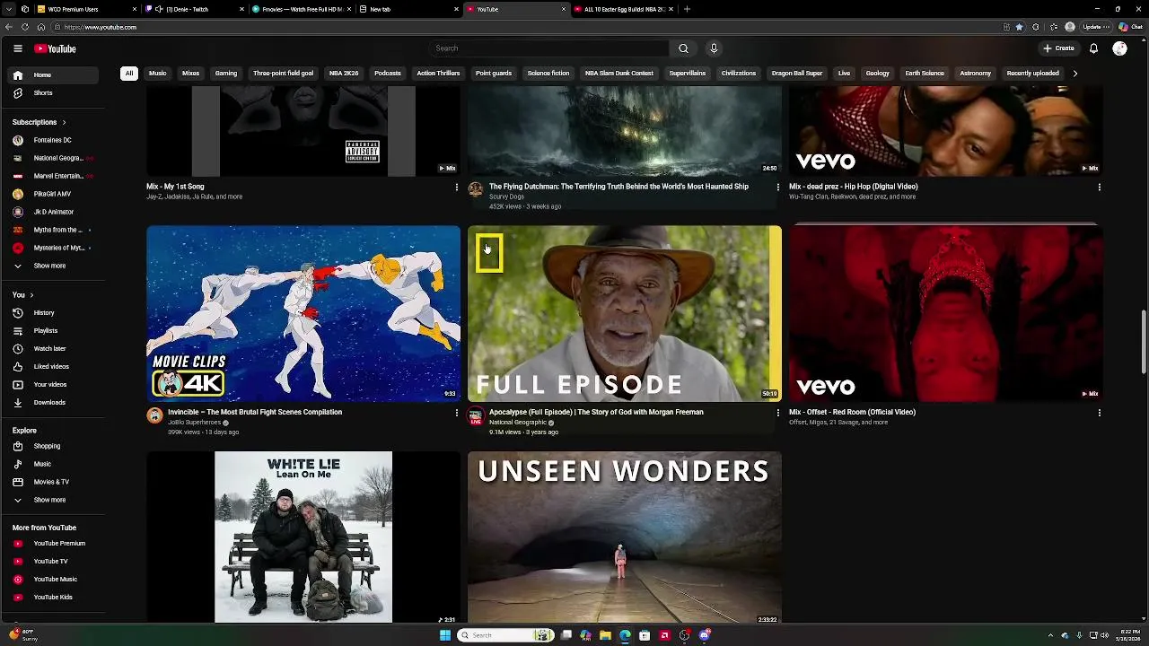Open Shorts in sidebar
The height and width of the screenshot is (646, 1149).
54,93
